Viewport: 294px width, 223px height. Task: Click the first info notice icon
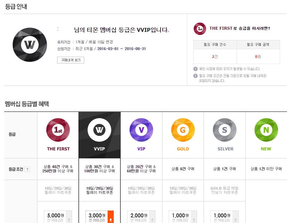[195, 69]
